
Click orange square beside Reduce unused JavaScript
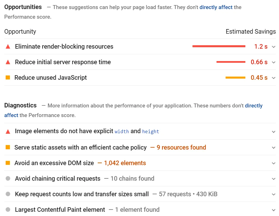click(8, 77)
